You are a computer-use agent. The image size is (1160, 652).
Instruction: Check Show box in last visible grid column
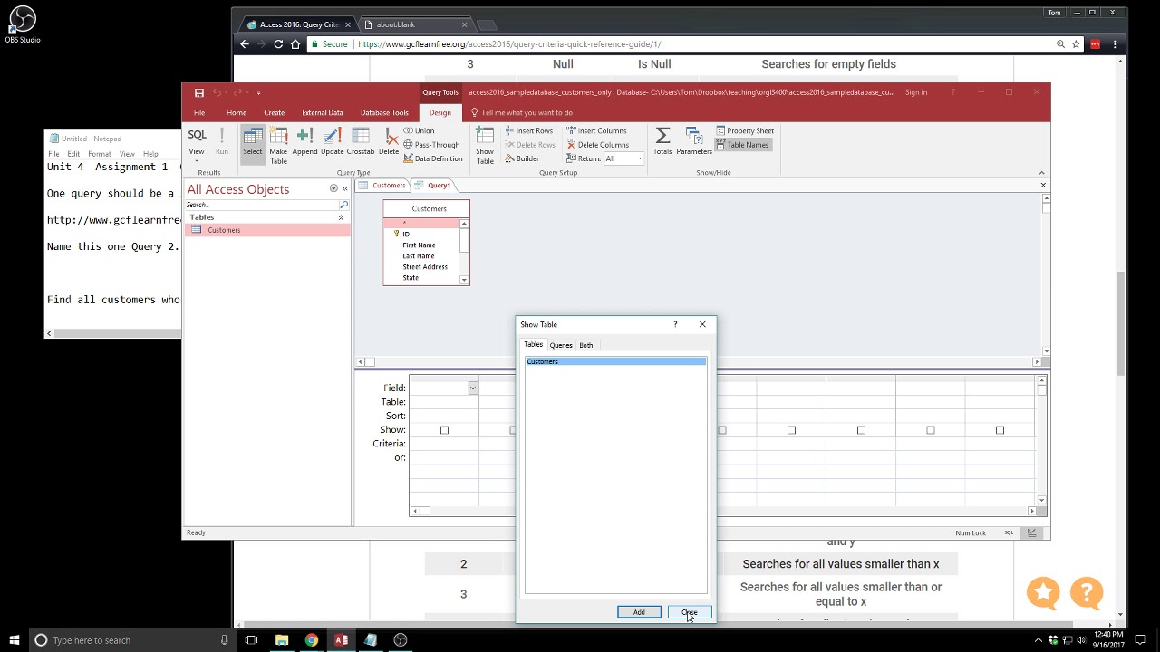click(x=1000, y=430)
